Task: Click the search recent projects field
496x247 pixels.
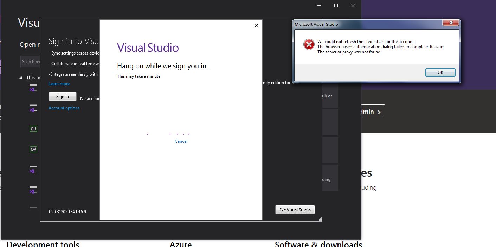Action: (30, 62)
